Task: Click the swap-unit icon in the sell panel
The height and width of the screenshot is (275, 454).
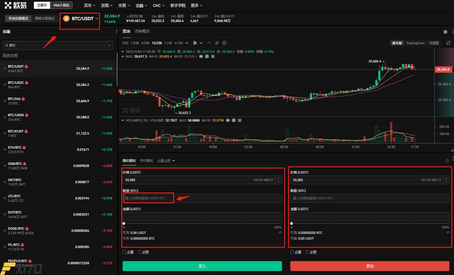Action: [448, 233]
